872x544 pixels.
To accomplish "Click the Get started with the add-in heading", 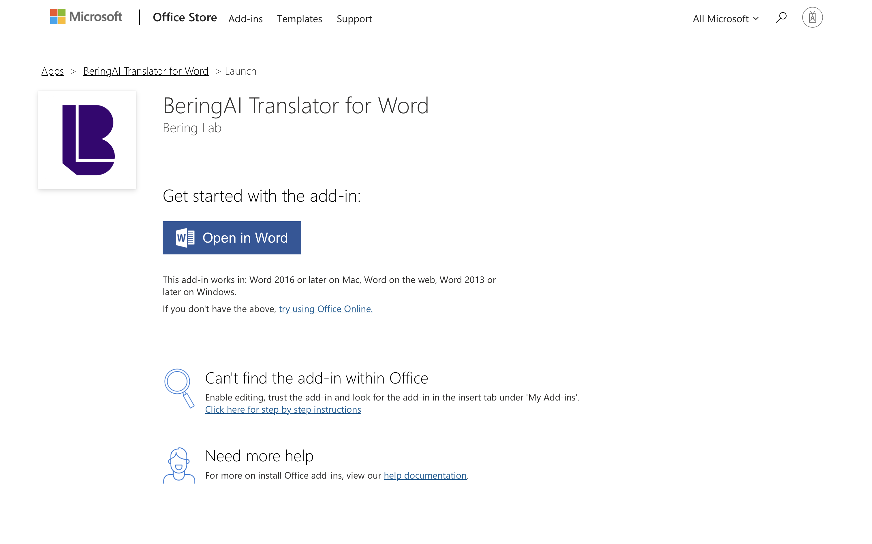I will (x=262, y=196).
